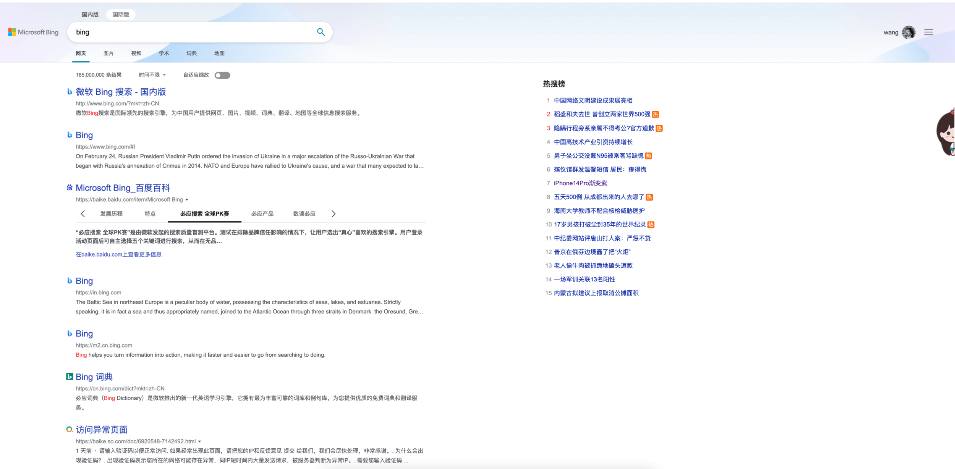Viewport: 955px width, 469px height.
Task: Click the Baidu paw favicon
Action: point(70,188)
